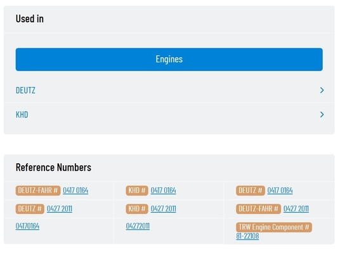Expand the DEUTZ row chevron
340x254 pixels.
[322, 90]
